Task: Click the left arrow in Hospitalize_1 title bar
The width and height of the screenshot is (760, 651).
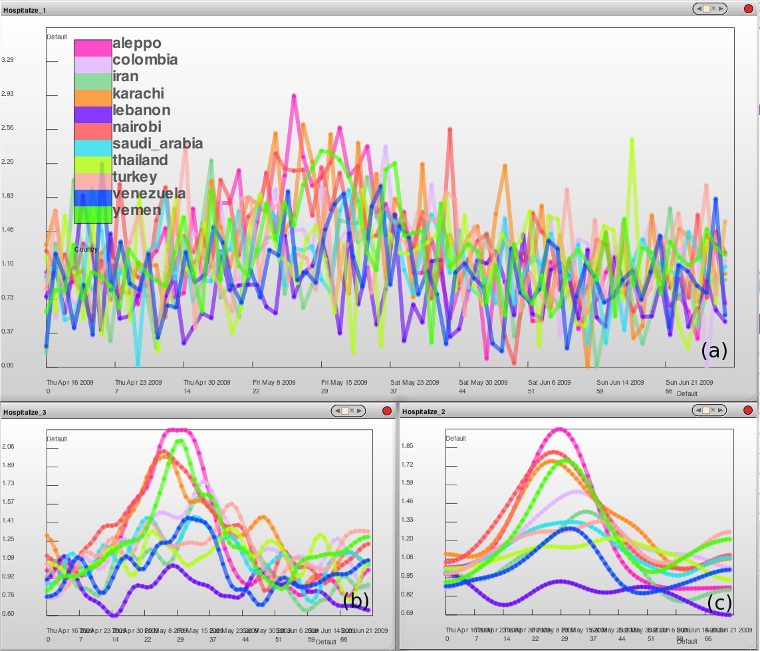Action: click(699, 9)
